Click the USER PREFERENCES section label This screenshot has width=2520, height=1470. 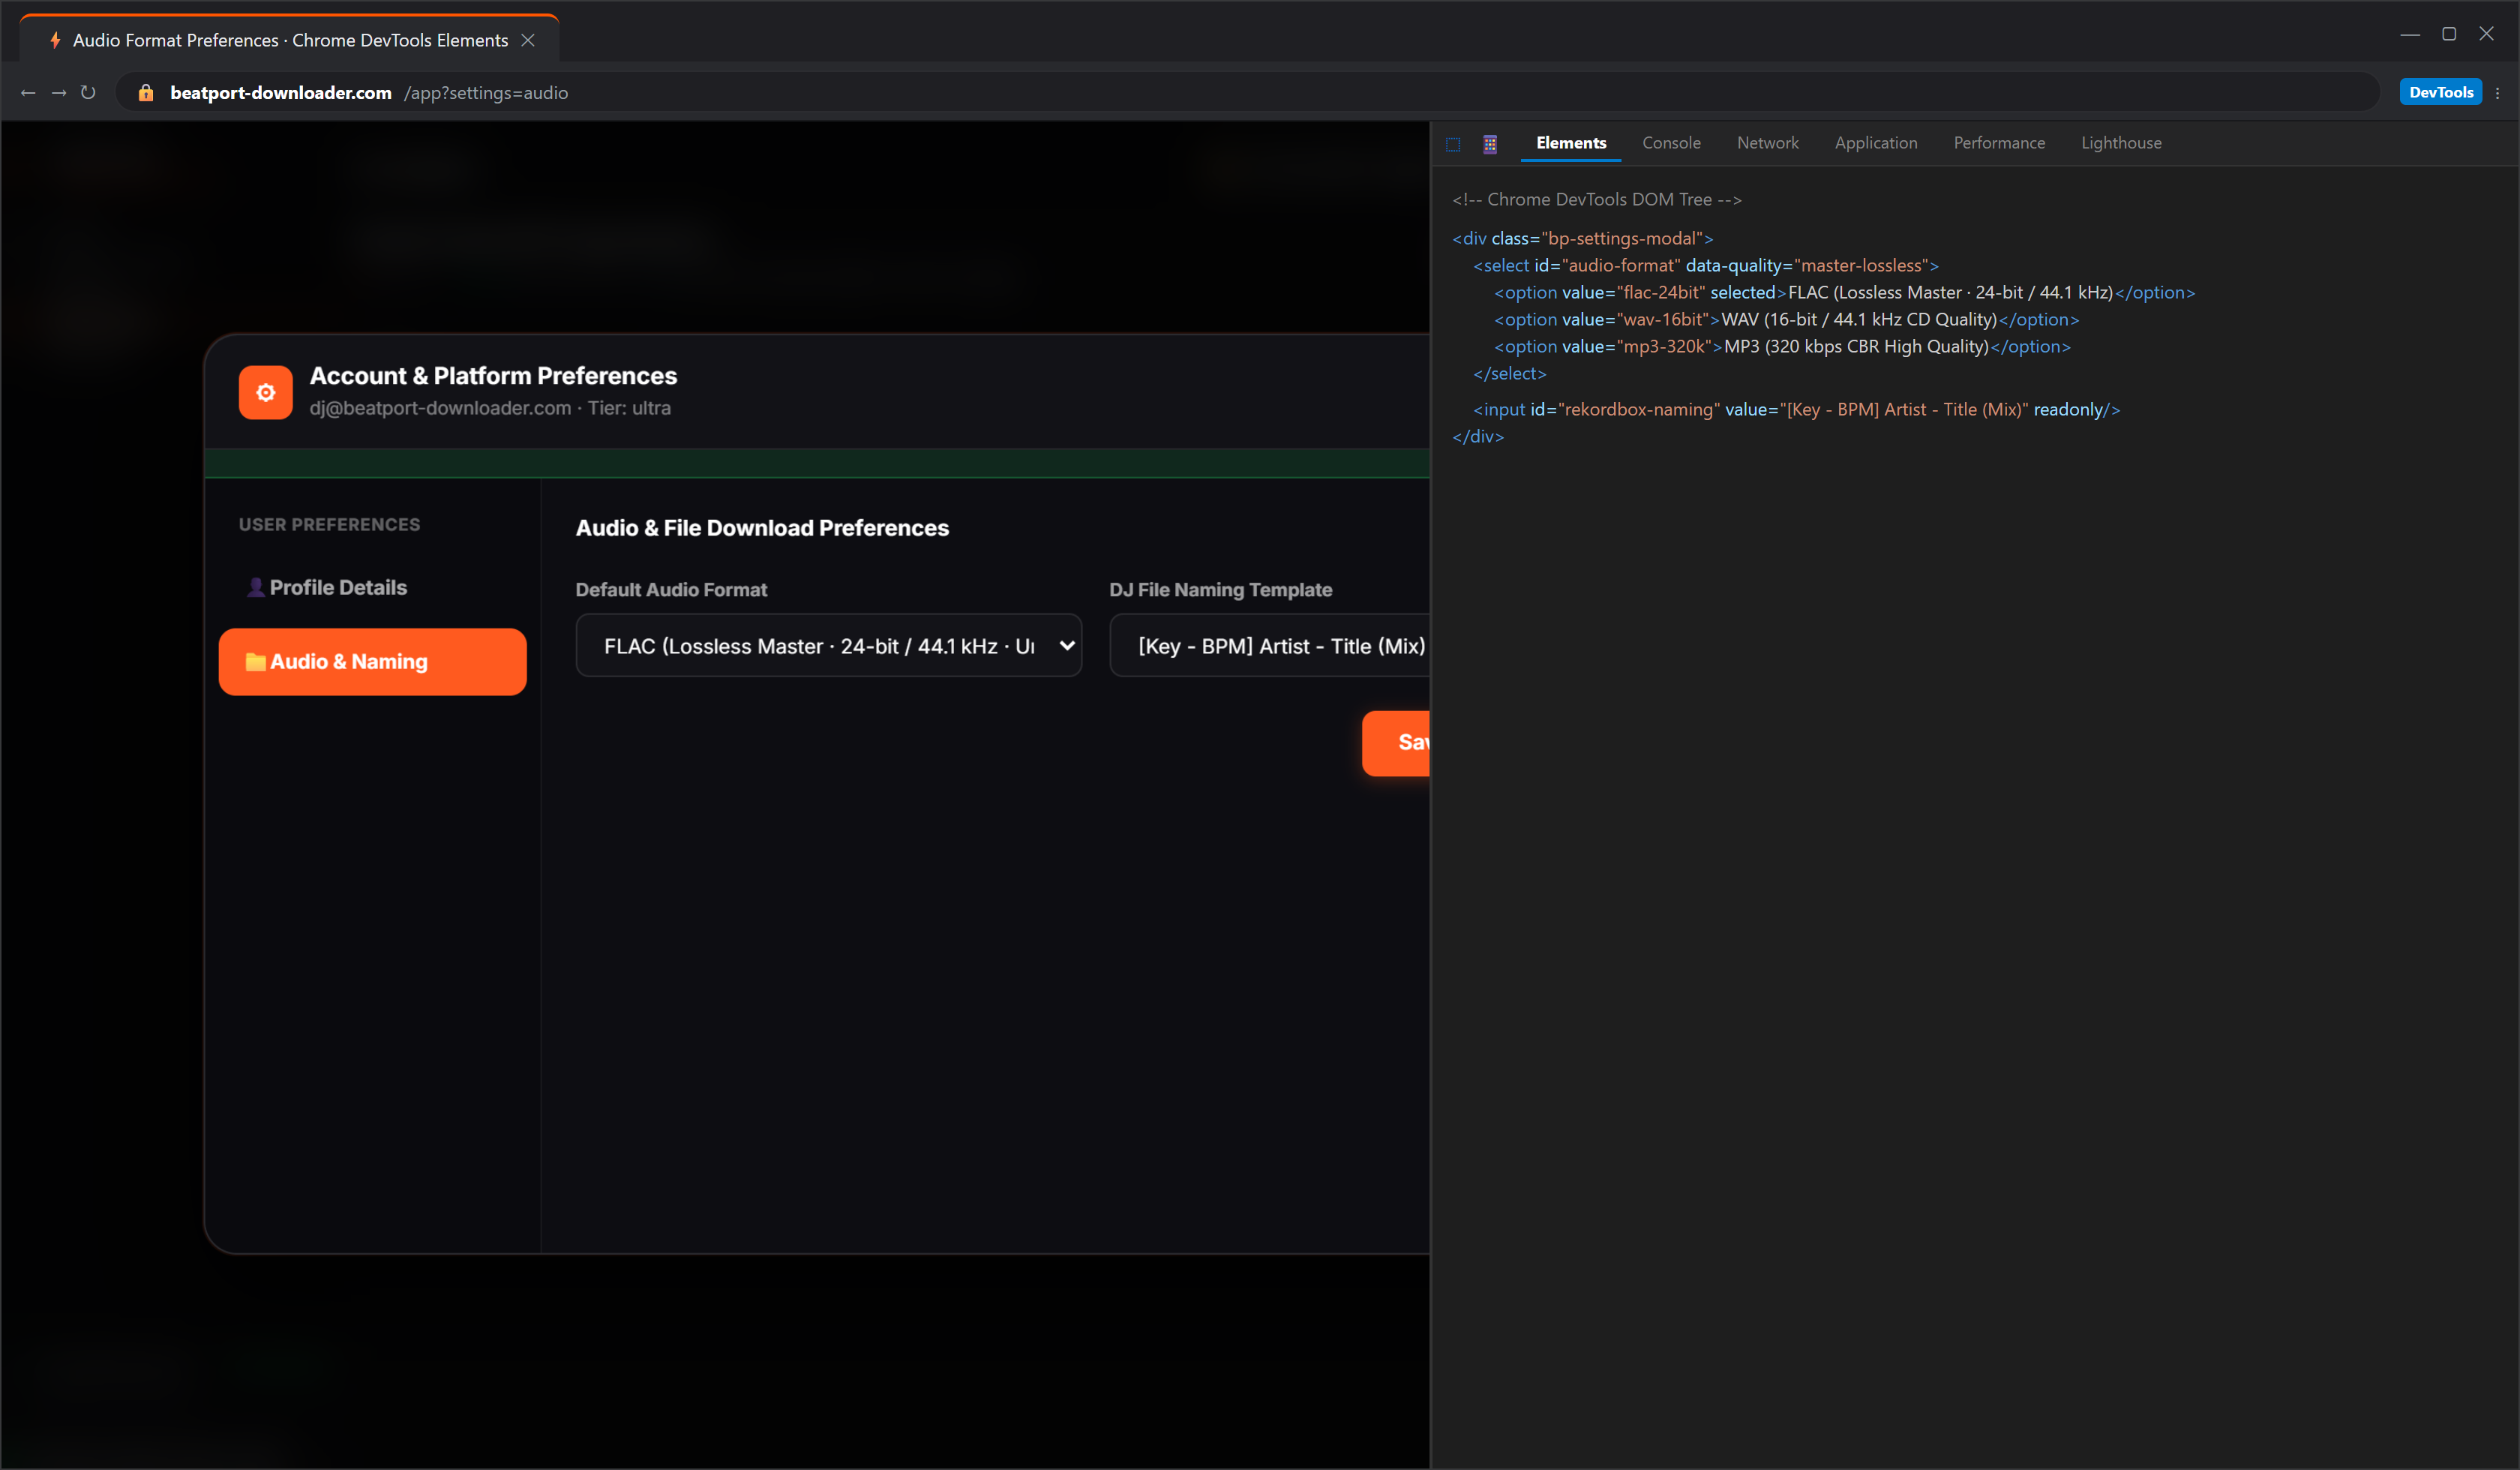point(329,524)
